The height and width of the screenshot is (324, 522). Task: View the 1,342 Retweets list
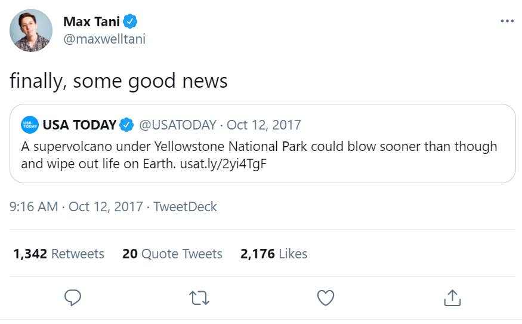click(58, 254)
